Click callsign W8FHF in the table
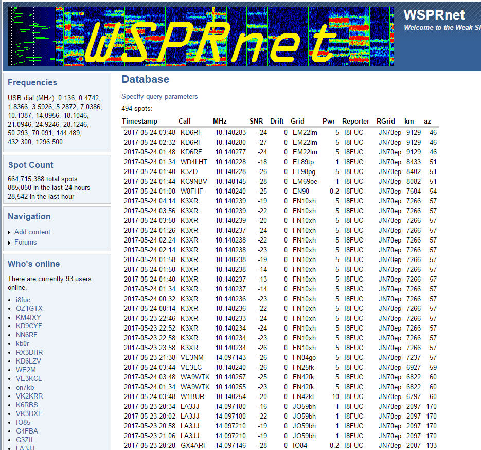 [x=192, y=191]
